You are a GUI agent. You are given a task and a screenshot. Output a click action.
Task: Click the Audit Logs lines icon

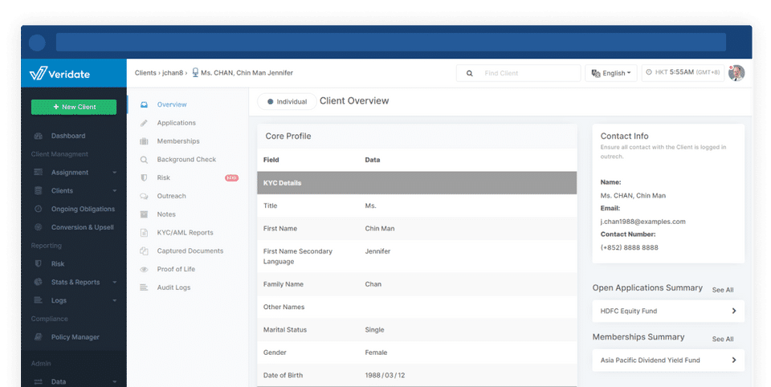(x=144, y=287)
